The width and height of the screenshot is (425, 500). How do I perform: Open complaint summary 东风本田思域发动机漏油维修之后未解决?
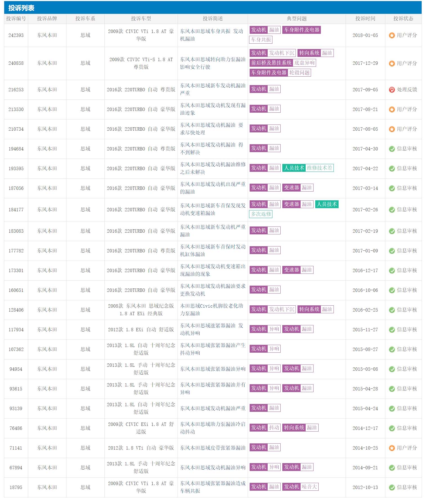pyautogui.click(x=213, y=168)
